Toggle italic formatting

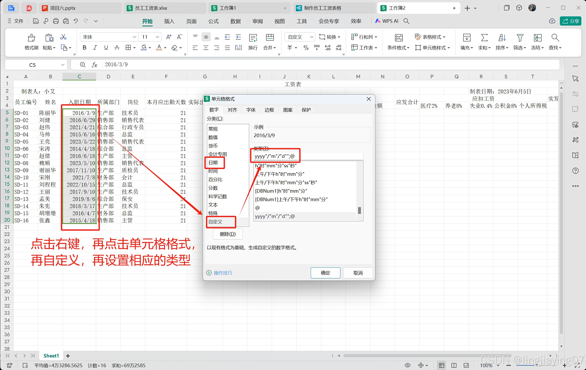[x=95, y=48]
